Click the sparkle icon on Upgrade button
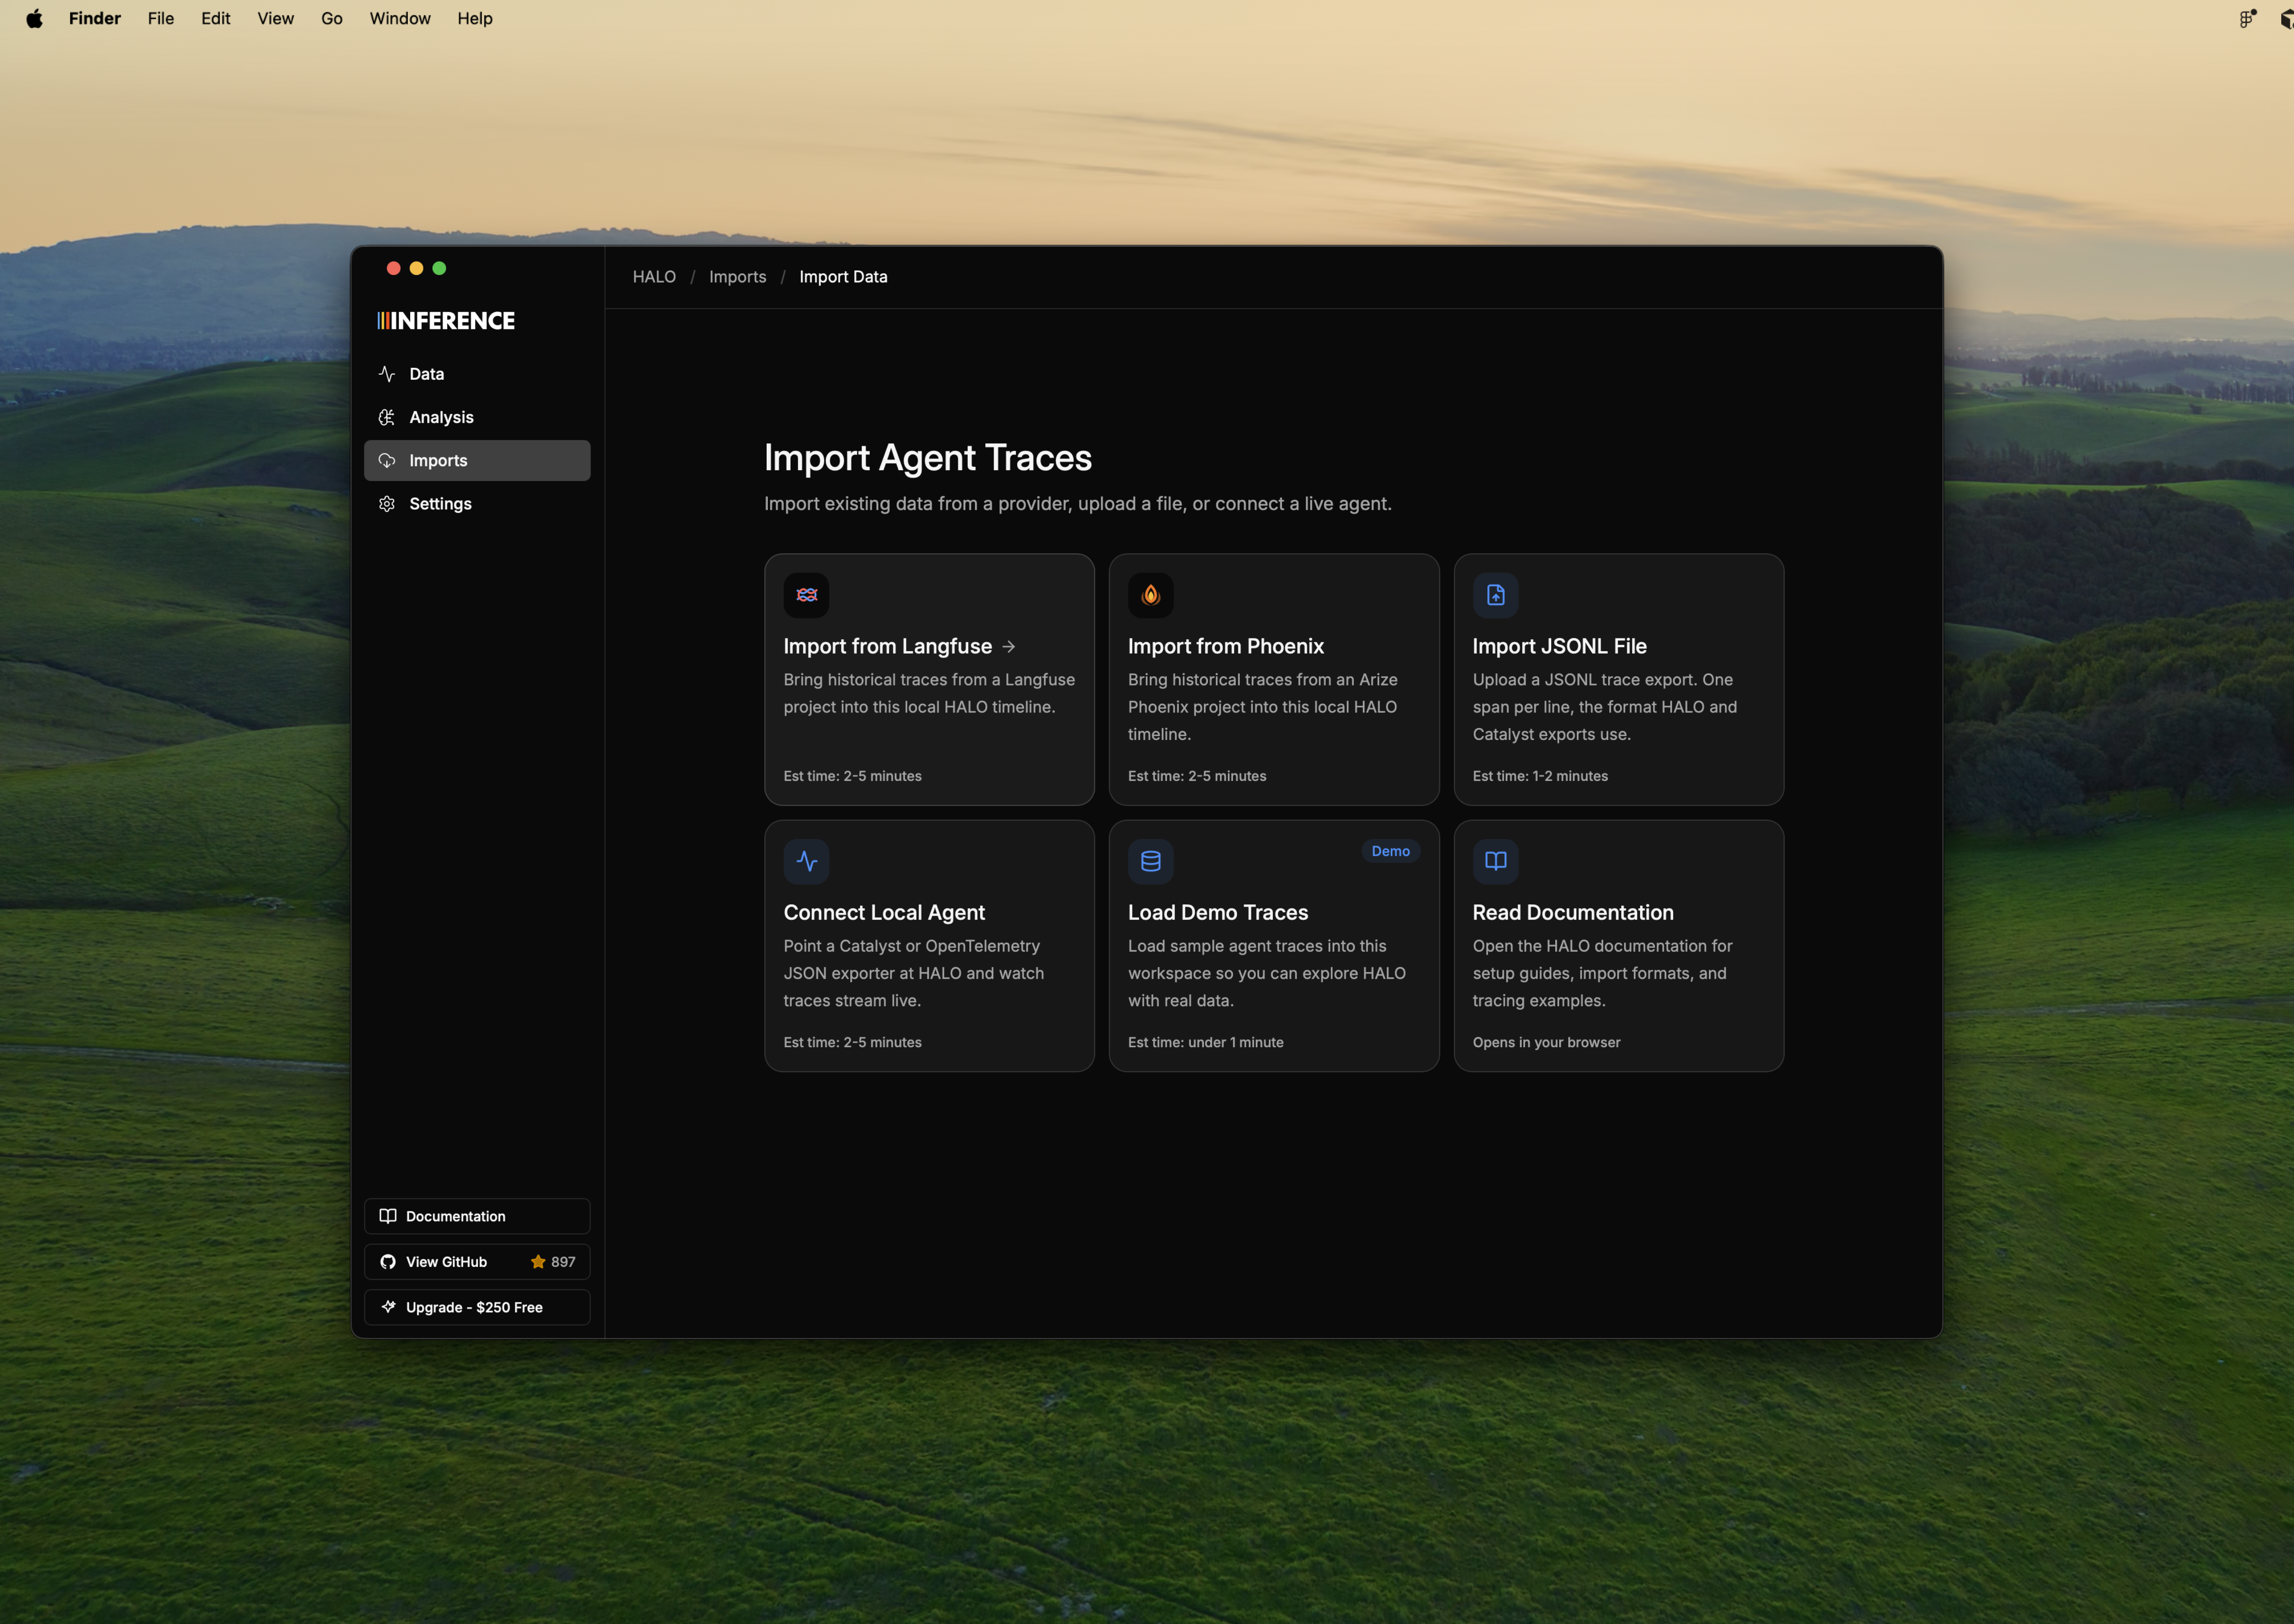This screenshot has width=2294, height=1624. click(x=388, y=1307)
